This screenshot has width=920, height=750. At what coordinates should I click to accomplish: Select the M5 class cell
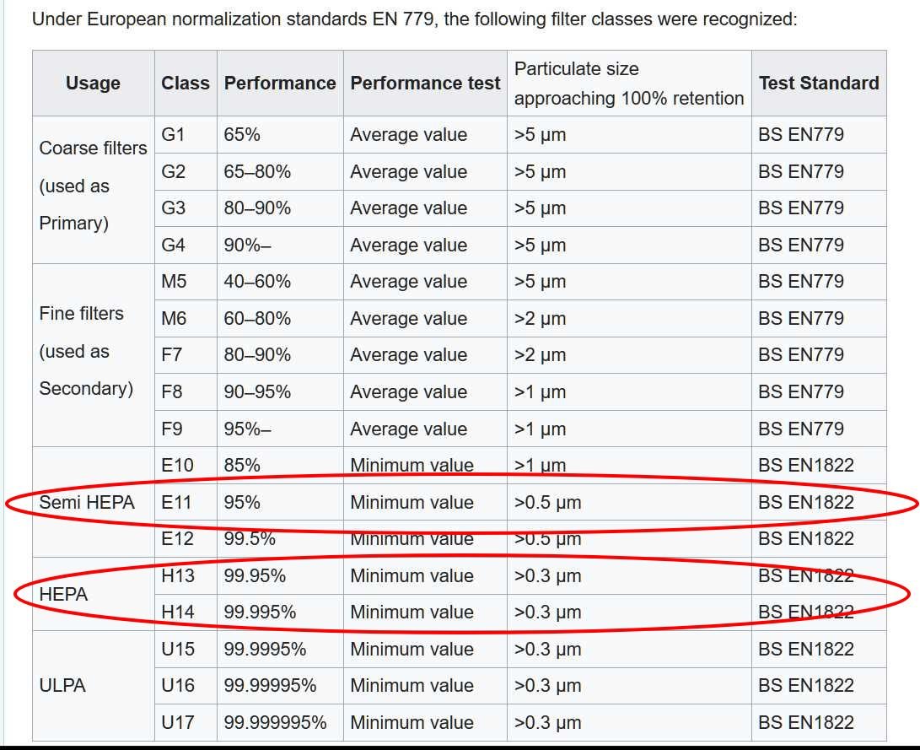tap(174, 282)
